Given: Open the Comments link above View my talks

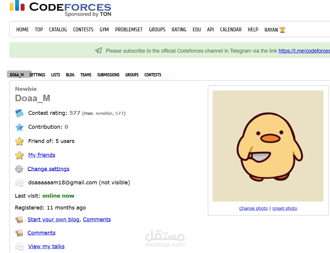Looking at the screenshot, I should pyautogui.click(x=41, y=233).
